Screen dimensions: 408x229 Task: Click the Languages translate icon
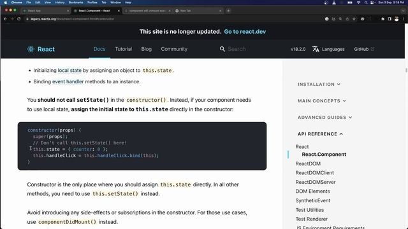click(316, 49)
